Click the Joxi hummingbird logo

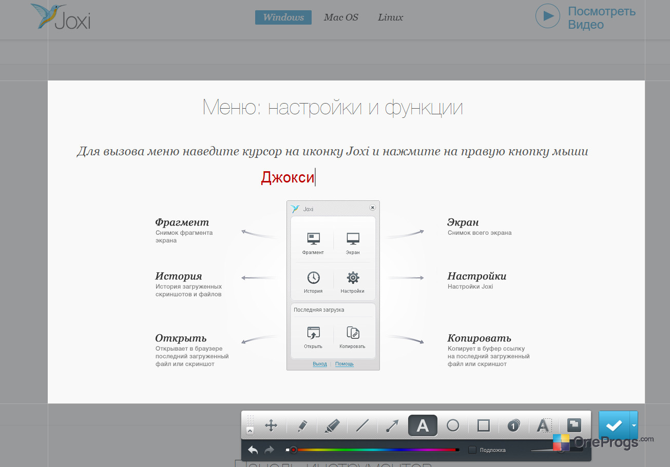pyautogui.click(x=61, y=17)
